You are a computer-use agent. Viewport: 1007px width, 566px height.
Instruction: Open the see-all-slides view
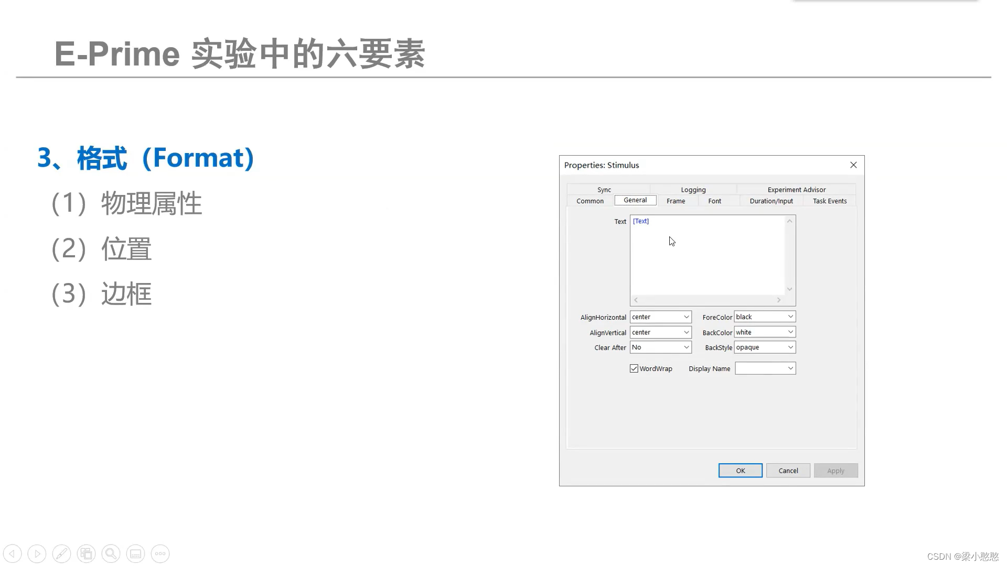tap(86, 553)
